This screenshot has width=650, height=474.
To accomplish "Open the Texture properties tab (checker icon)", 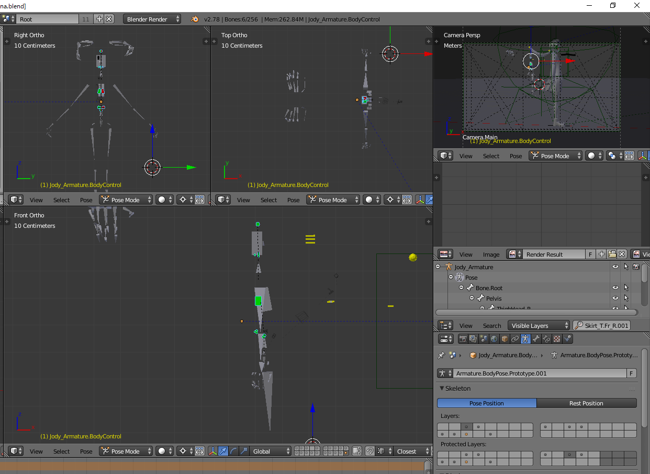I will [557, 339].
